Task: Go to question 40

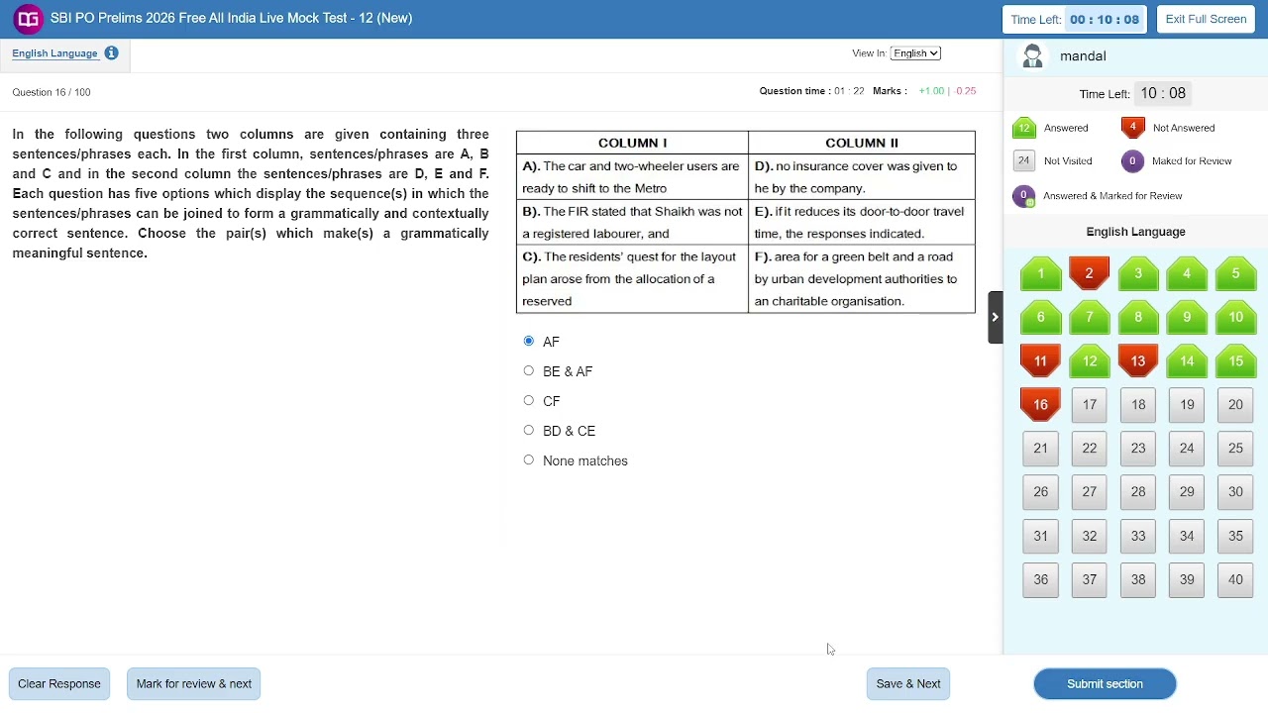Action: (1235, 580)
